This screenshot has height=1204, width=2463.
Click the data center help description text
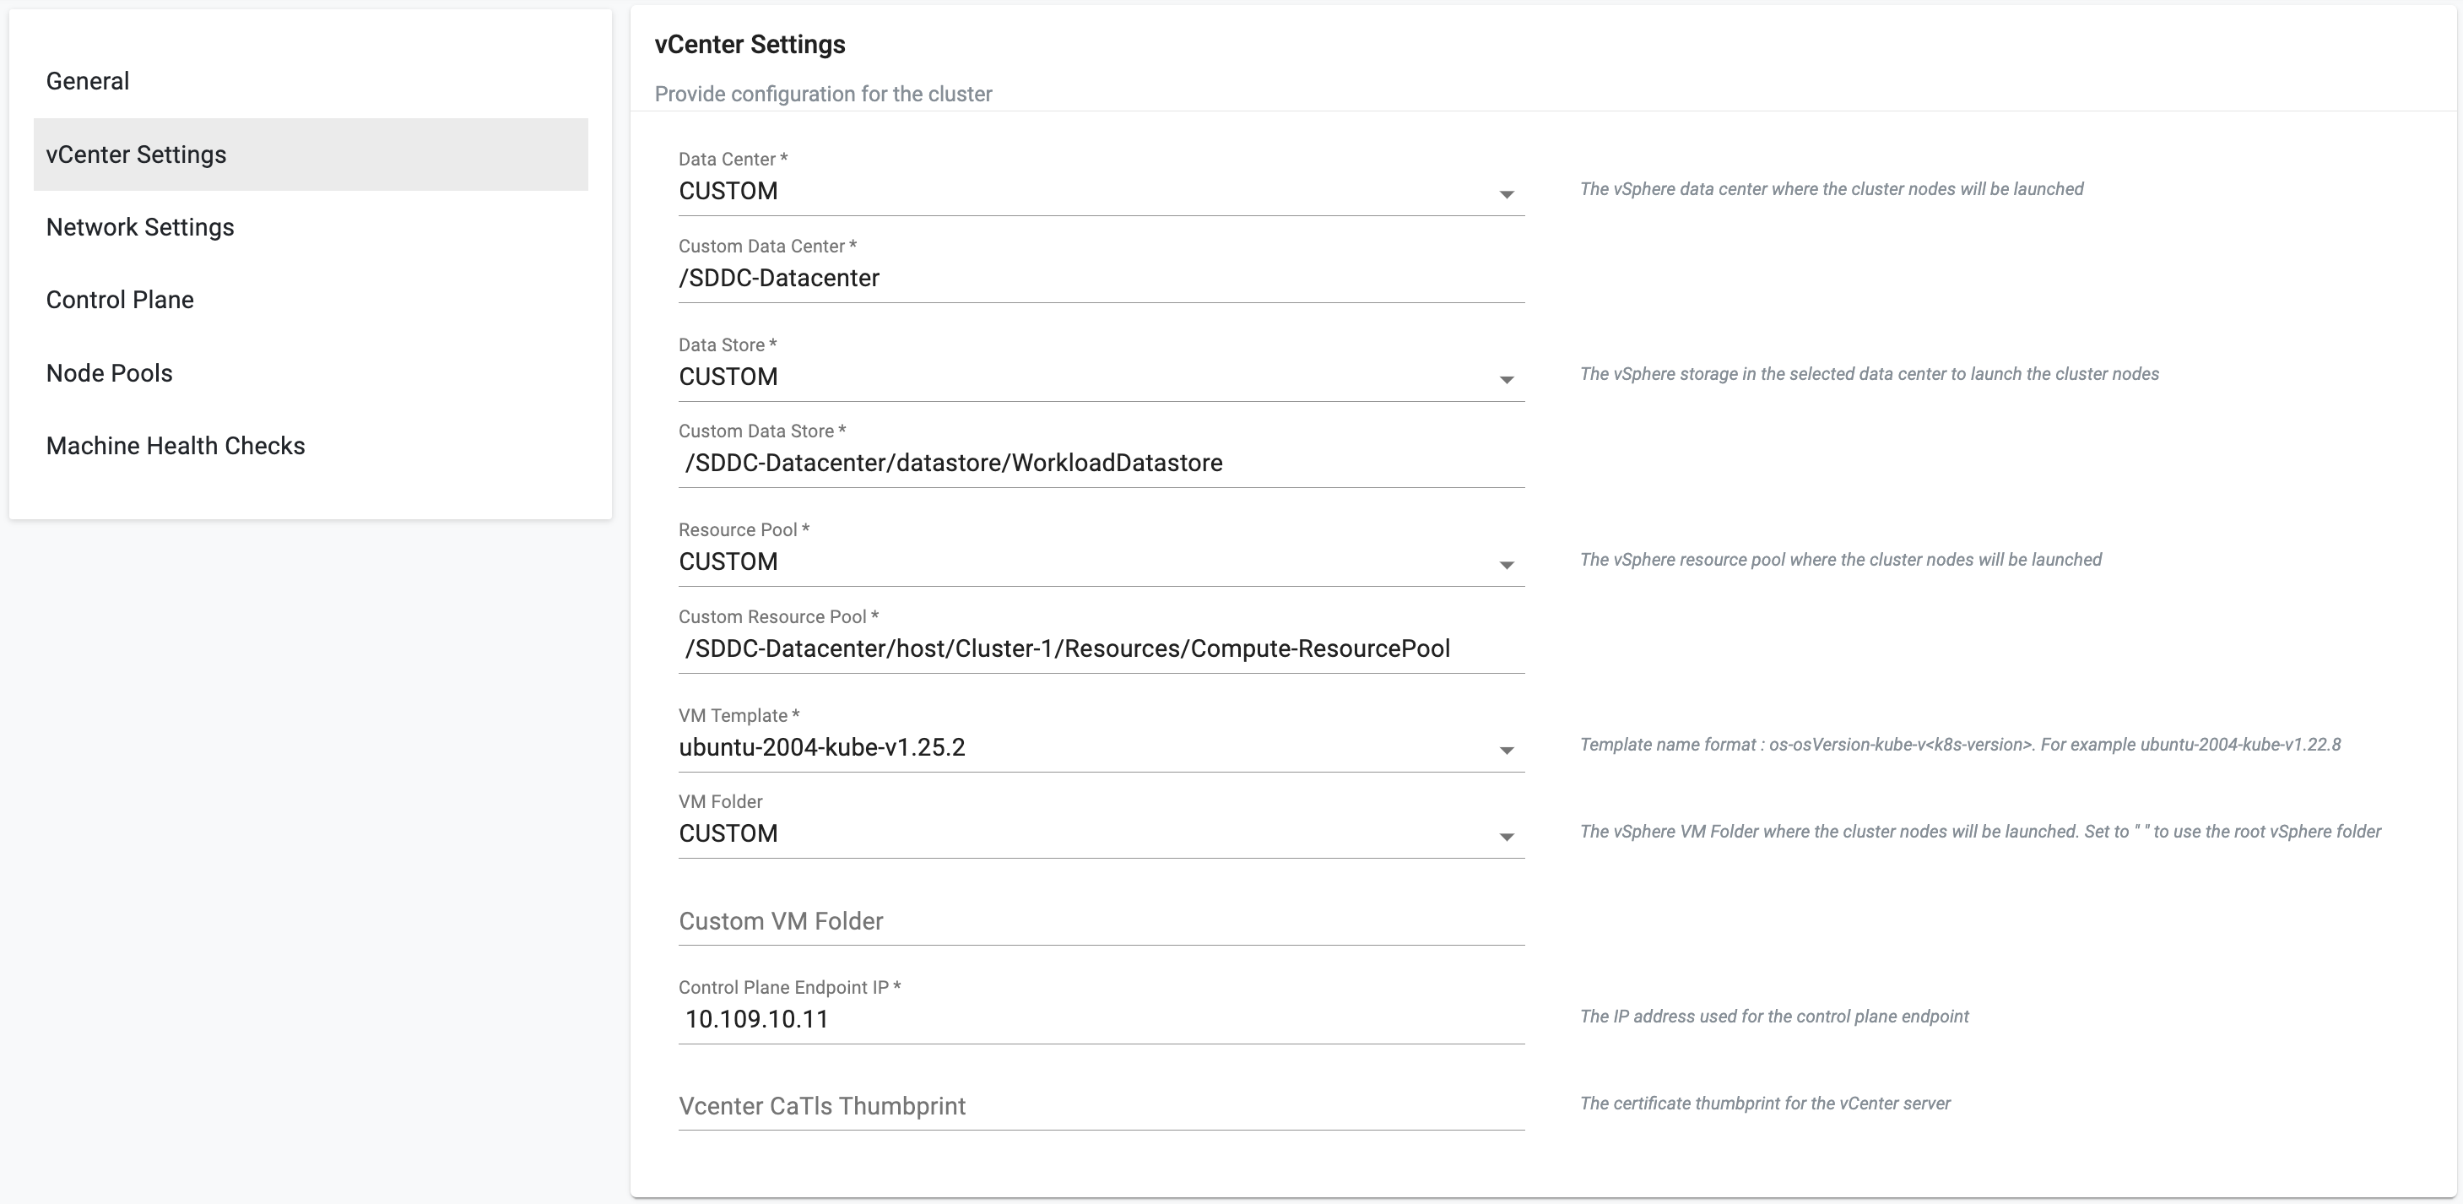pos(1831,189)
